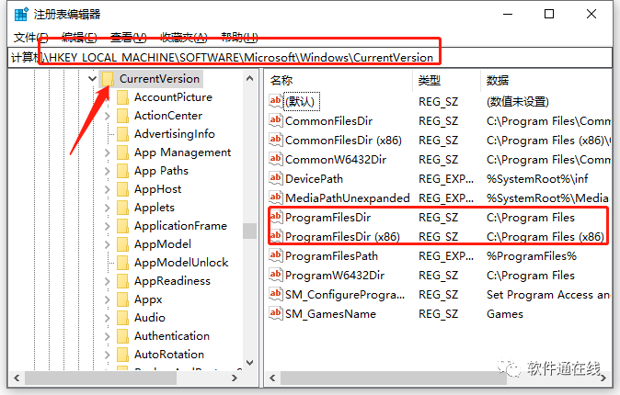The width and height of the screenshot is (620, 395).
Task: Click the AppHost folder icon
Action: pos(122,189)
